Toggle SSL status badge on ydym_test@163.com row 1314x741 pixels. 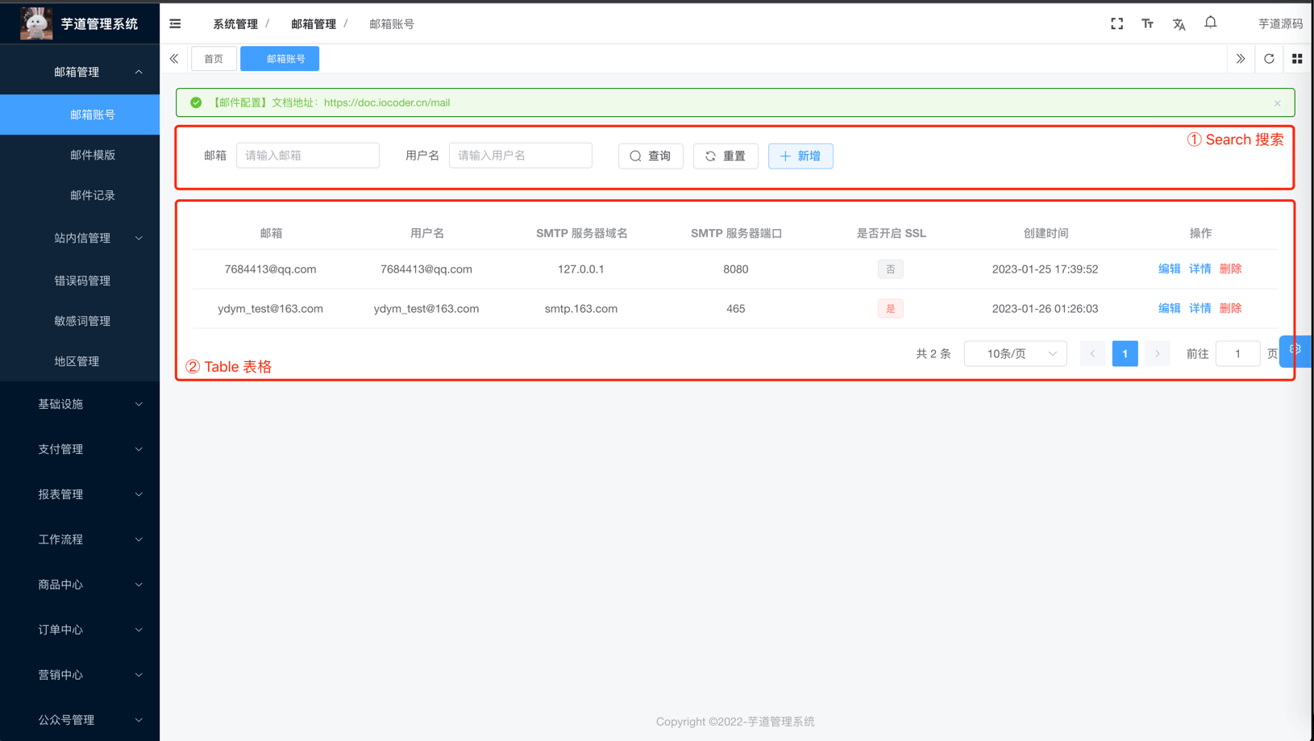point(890,308)
